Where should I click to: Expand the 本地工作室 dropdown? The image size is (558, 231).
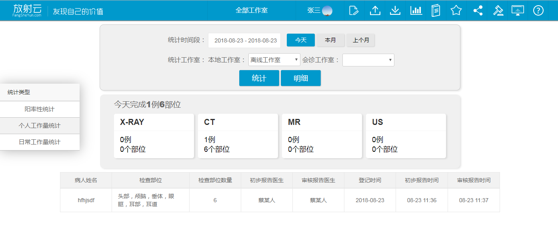(274, 60)
